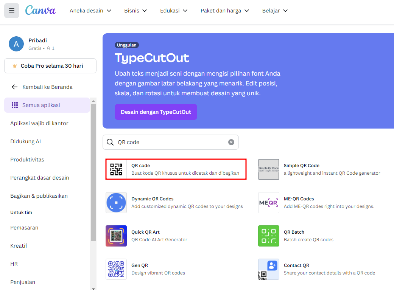Open the QR code app icon
394x290 pixels.
(x=116, y=169)
